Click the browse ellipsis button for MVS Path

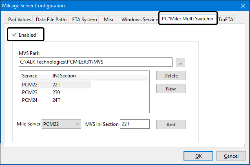click(181, 62)
